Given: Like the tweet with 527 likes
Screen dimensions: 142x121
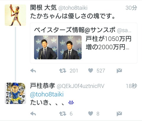Looking at the screenshot, I should click(x=91, y=71).
